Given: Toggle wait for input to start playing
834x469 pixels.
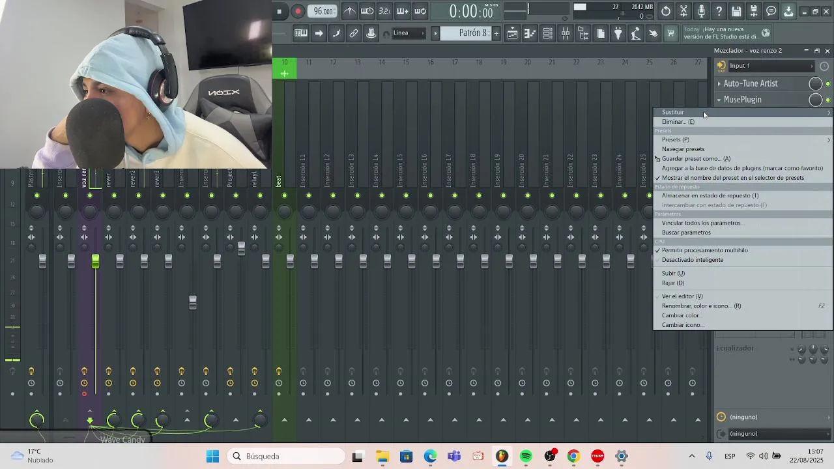Looking at the screenshot, I should coord(367,11).
